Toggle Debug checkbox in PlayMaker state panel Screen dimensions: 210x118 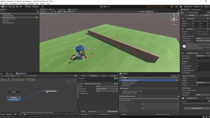coord(80,111)
